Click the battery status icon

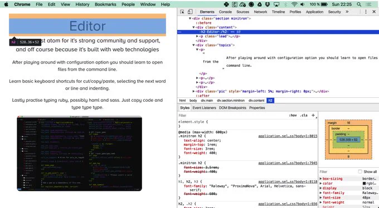[324, 4]
